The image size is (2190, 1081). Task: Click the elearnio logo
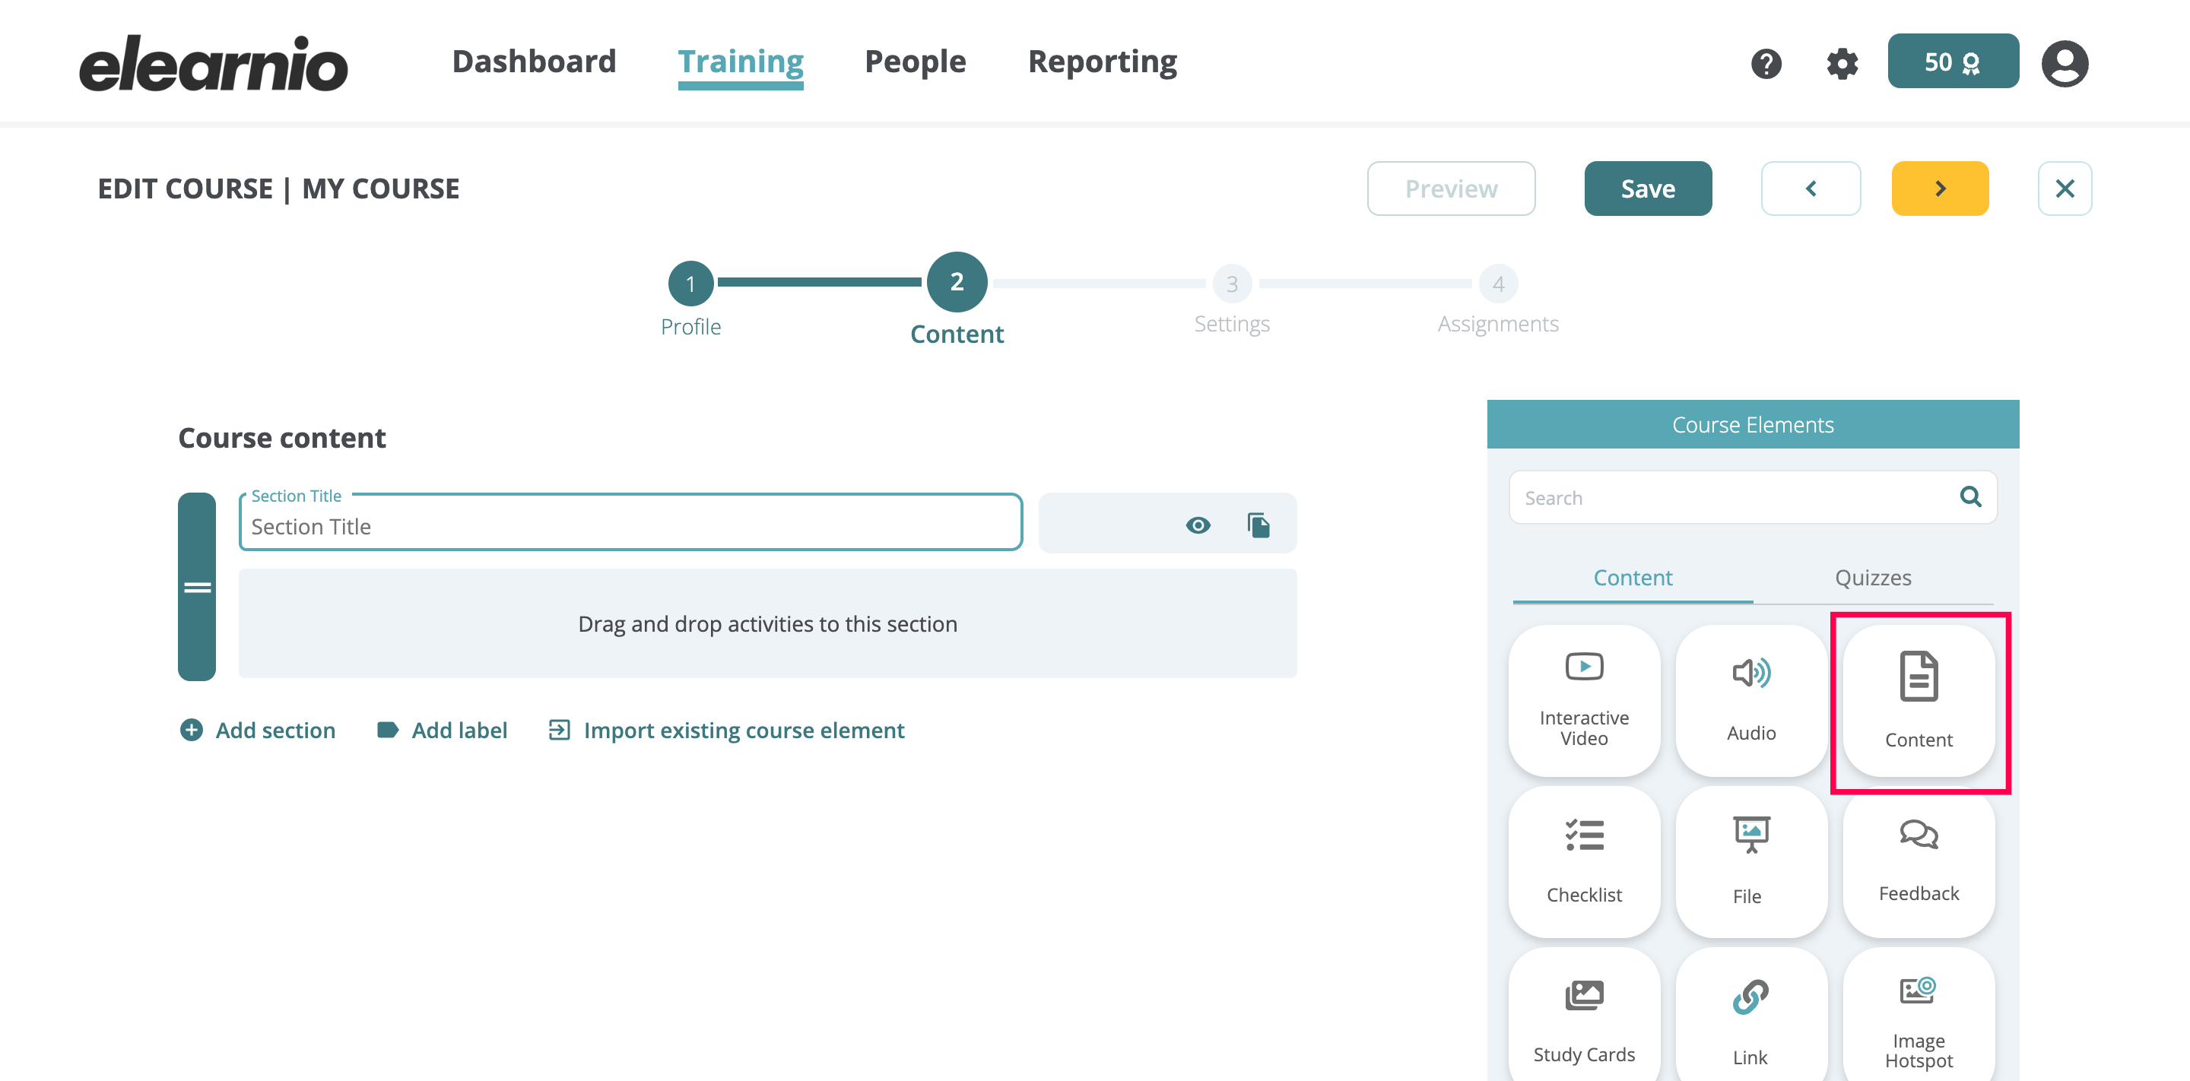(214, 63)
